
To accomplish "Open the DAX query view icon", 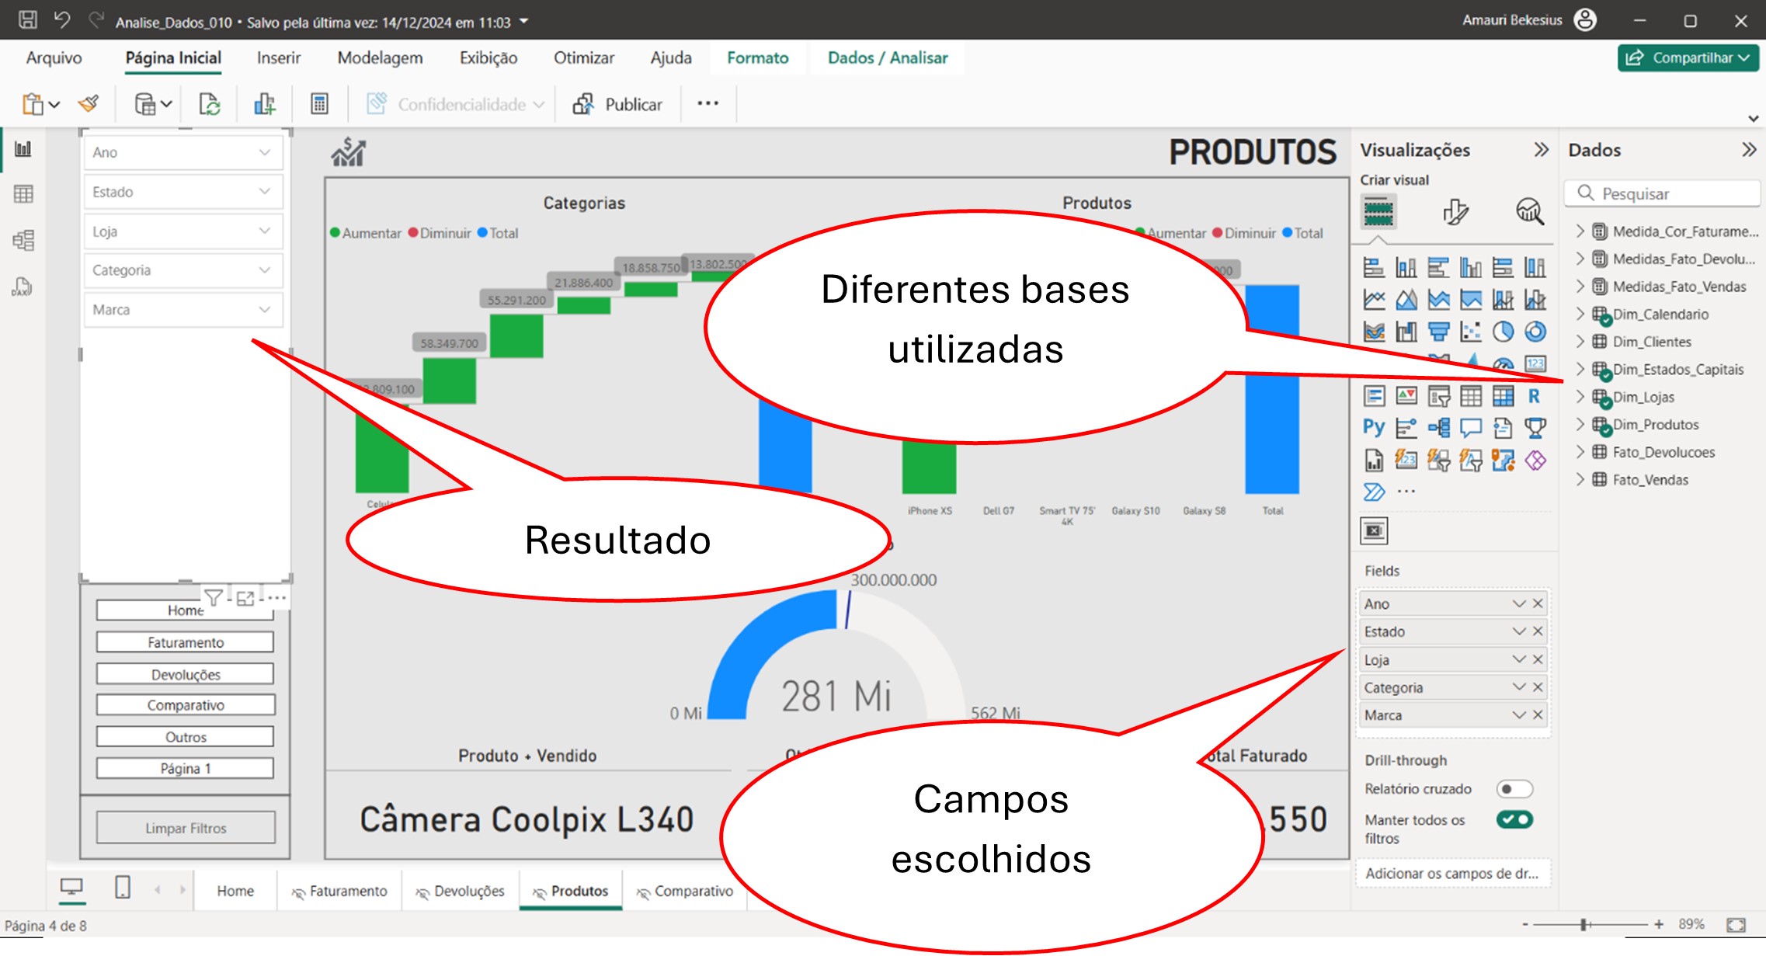I will (22, 287).
